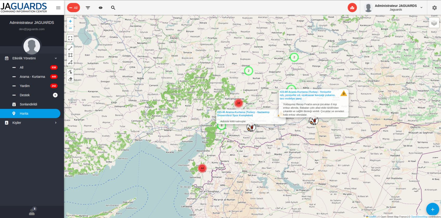The width and height of the screenshot is (441, 218).
Task: Click the calendar icon beside Etkinlik Yönetimi
Action: click(x=7, y=58)
